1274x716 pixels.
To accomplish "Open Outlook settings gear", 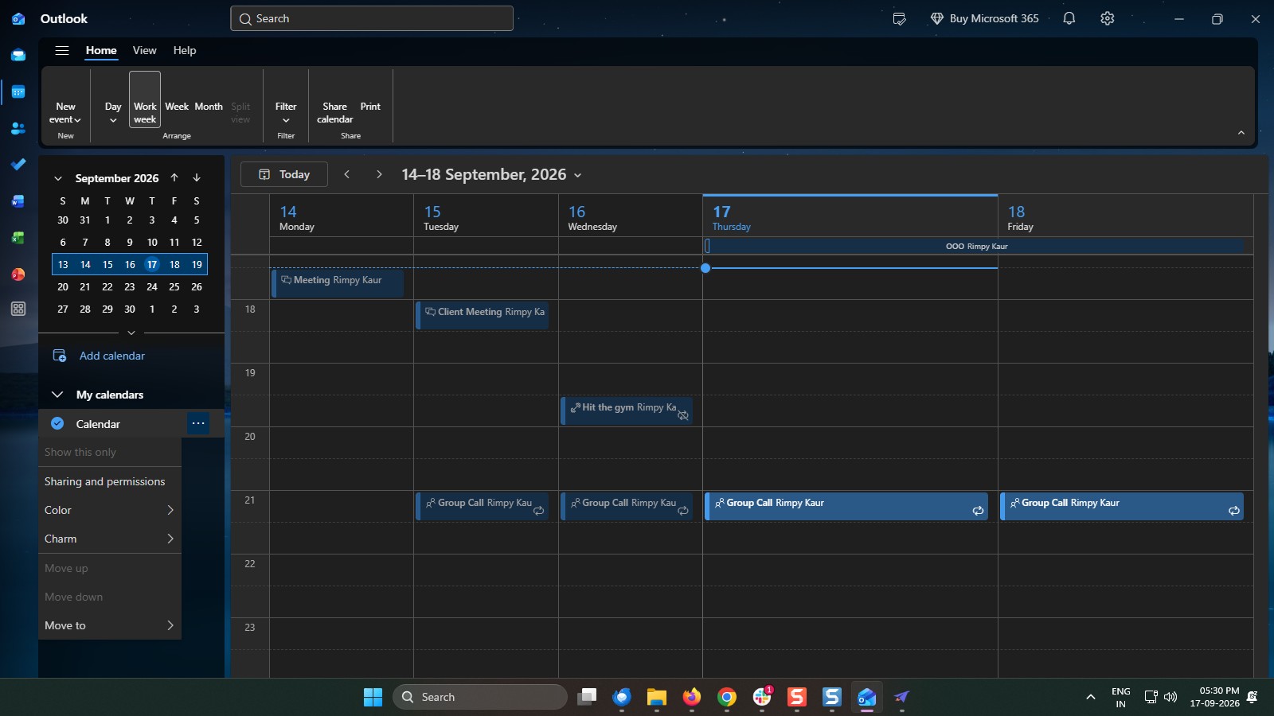I will (x=1108, y=18).
